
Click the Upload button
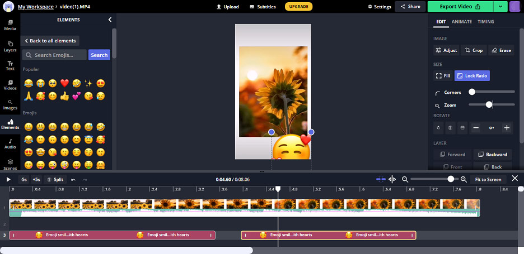click(228, 7)
